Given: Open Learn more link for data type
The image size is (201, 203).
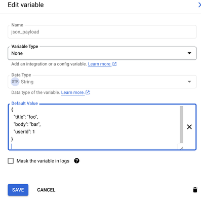Looking at the screenshot, I should (73, 92).
